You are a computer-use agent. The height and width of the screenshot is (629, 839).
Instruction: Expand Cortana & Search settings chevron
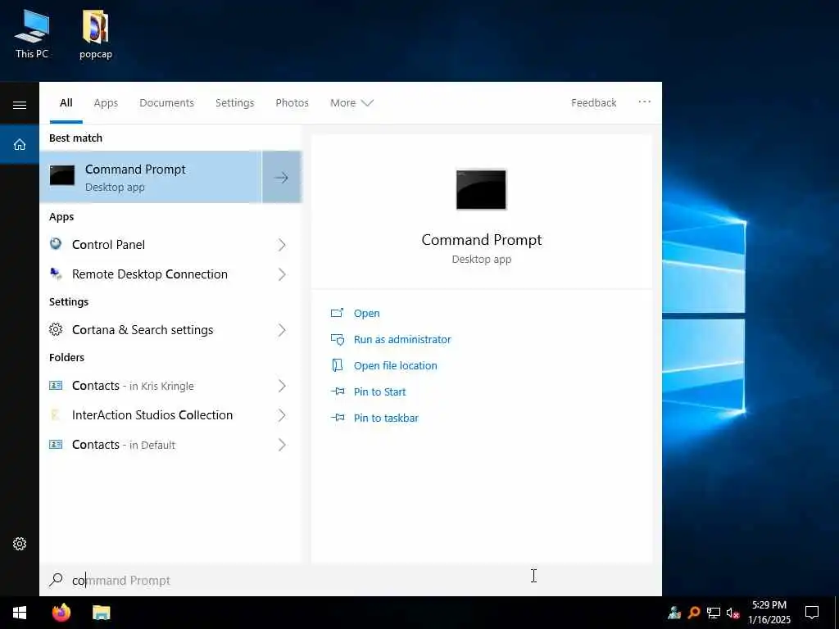tap(282, 330)
